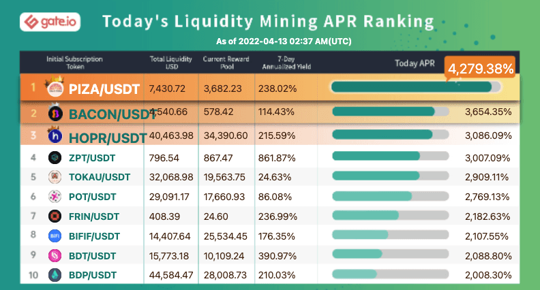Click the HOPR token icon
The image size is (540, 290).
(x=55, y=136)
